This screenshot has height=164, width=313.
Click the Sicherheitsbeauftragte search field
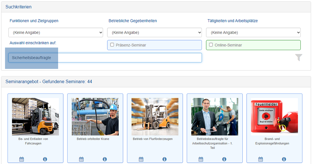point(105,58)
